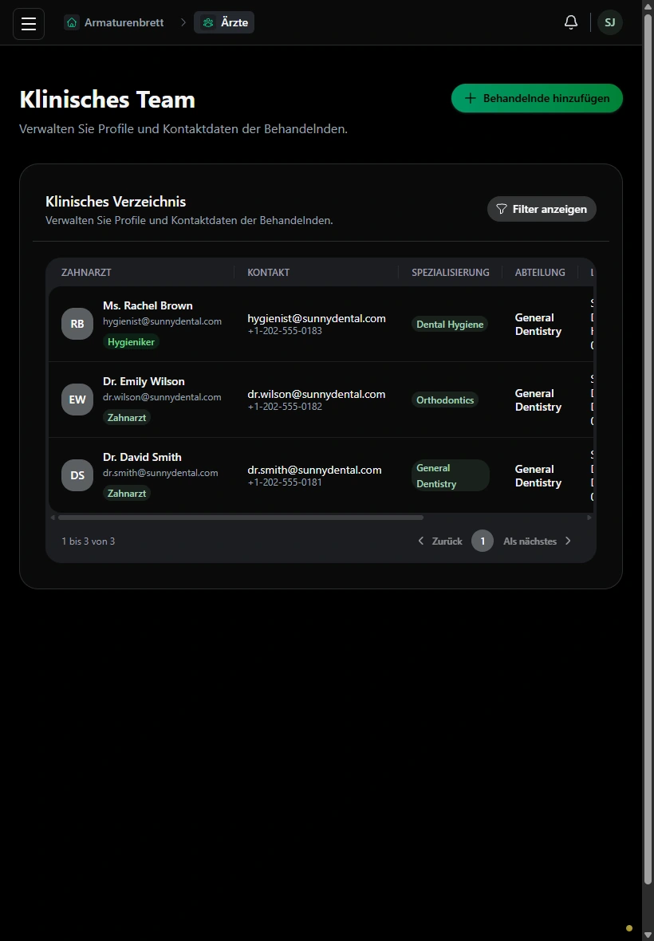Click Emily Wilson's Abteilung General Dentistry
The height and width of the screenshot is (941, 654).
538,400
